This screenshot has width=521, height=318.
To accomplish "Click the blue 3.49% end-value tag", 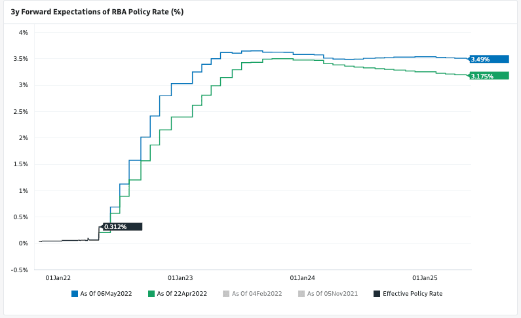I will click(489, 60).
